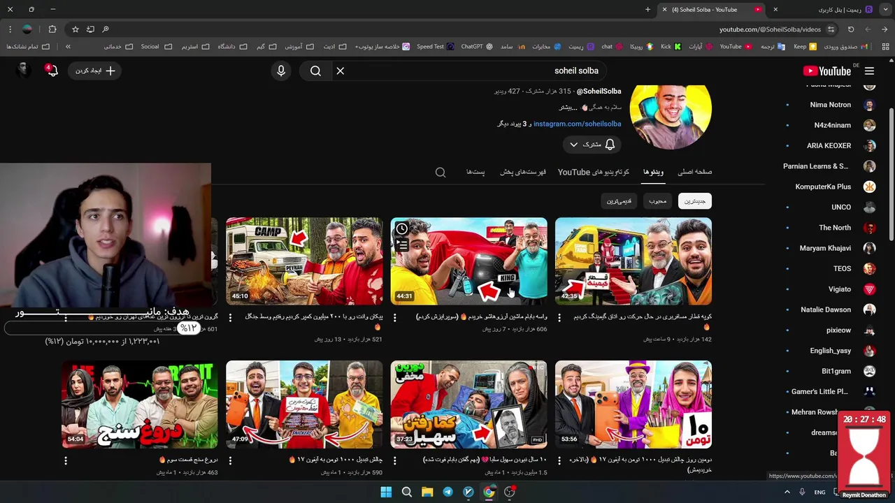
Task: Bookmark this page with the star icon
Action: pos(76,29)
